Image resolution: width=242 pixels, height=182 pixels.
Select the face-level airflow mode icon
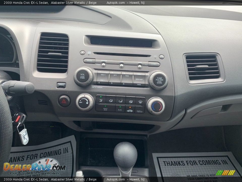click(x=101, y=101)
